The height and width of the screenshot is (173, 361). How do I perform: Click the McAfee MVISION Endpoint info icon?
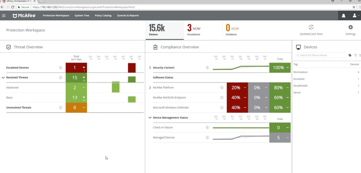click(x=222, y=97)
